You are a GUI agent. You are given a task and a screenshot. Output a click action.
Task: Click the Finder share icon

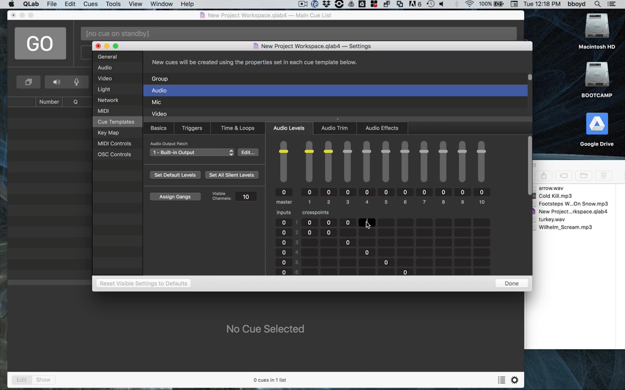[544, 176]
